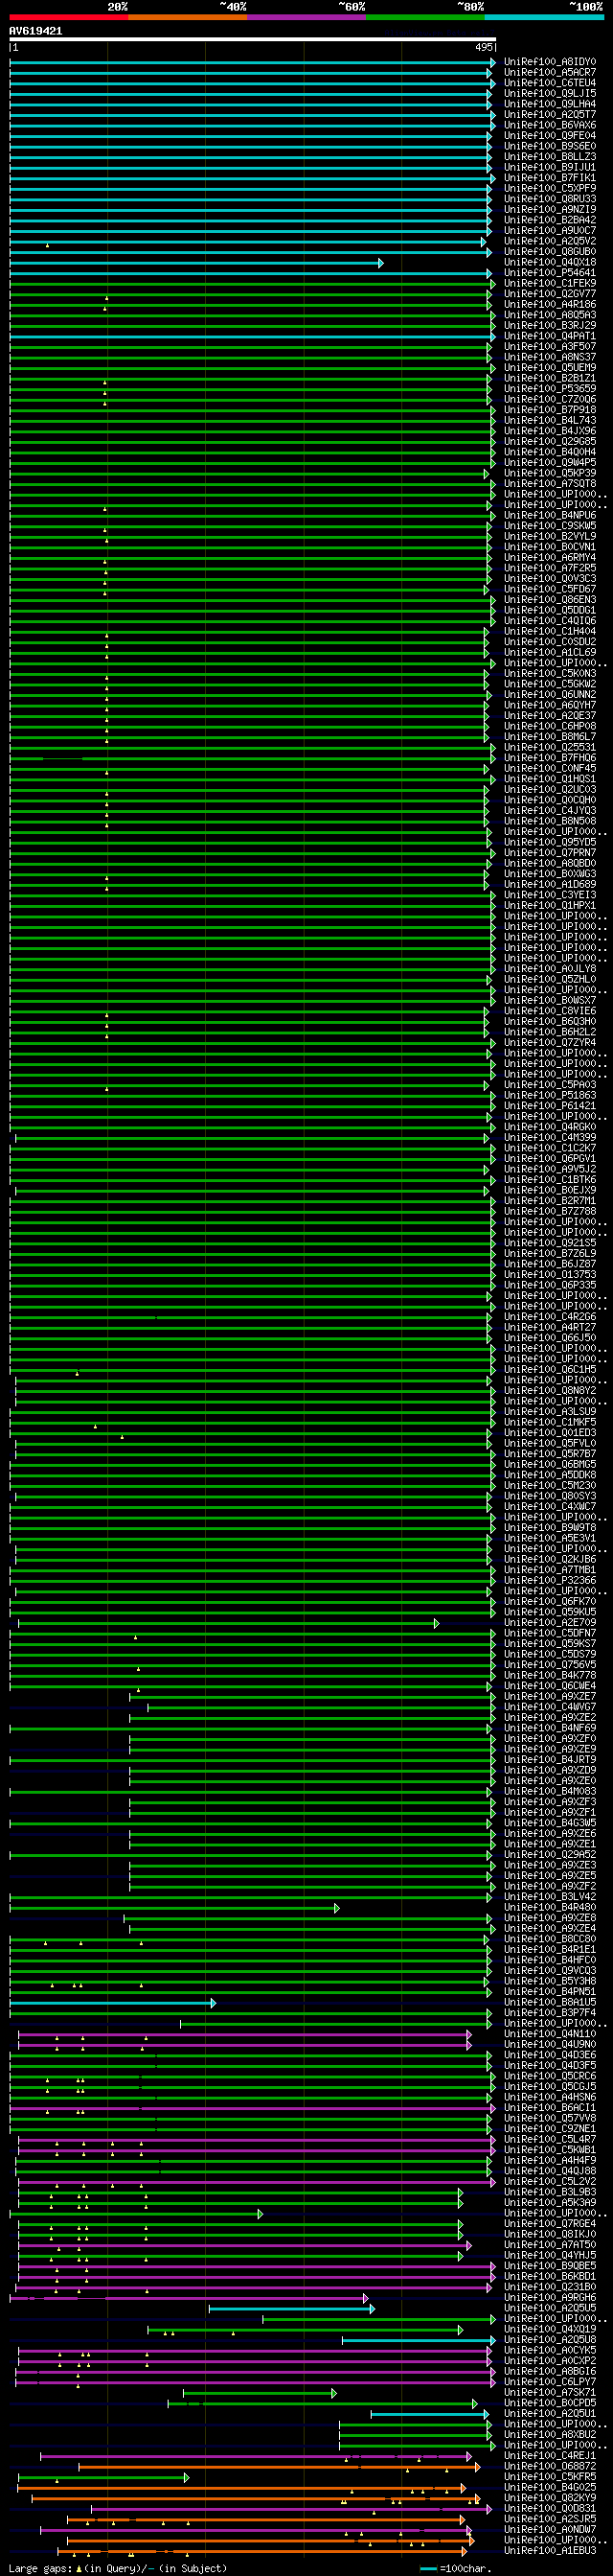Click the green ~80% legend segment

click(x=425, y=17)
